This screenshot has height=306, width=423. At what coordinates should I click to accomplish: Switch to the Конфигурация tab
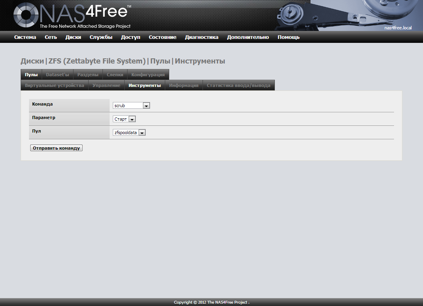point(148,75)
